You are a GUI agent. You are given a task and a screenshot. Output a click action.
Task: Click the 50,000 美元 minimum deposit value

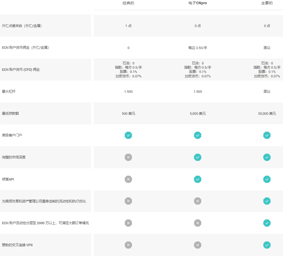[267, 113]
